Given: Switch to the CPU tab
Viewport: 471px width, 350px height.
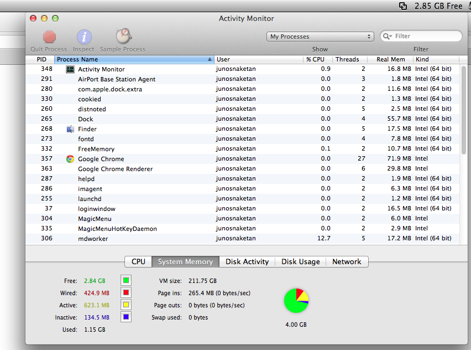Looking at the screenshot, I should [138, 261].
